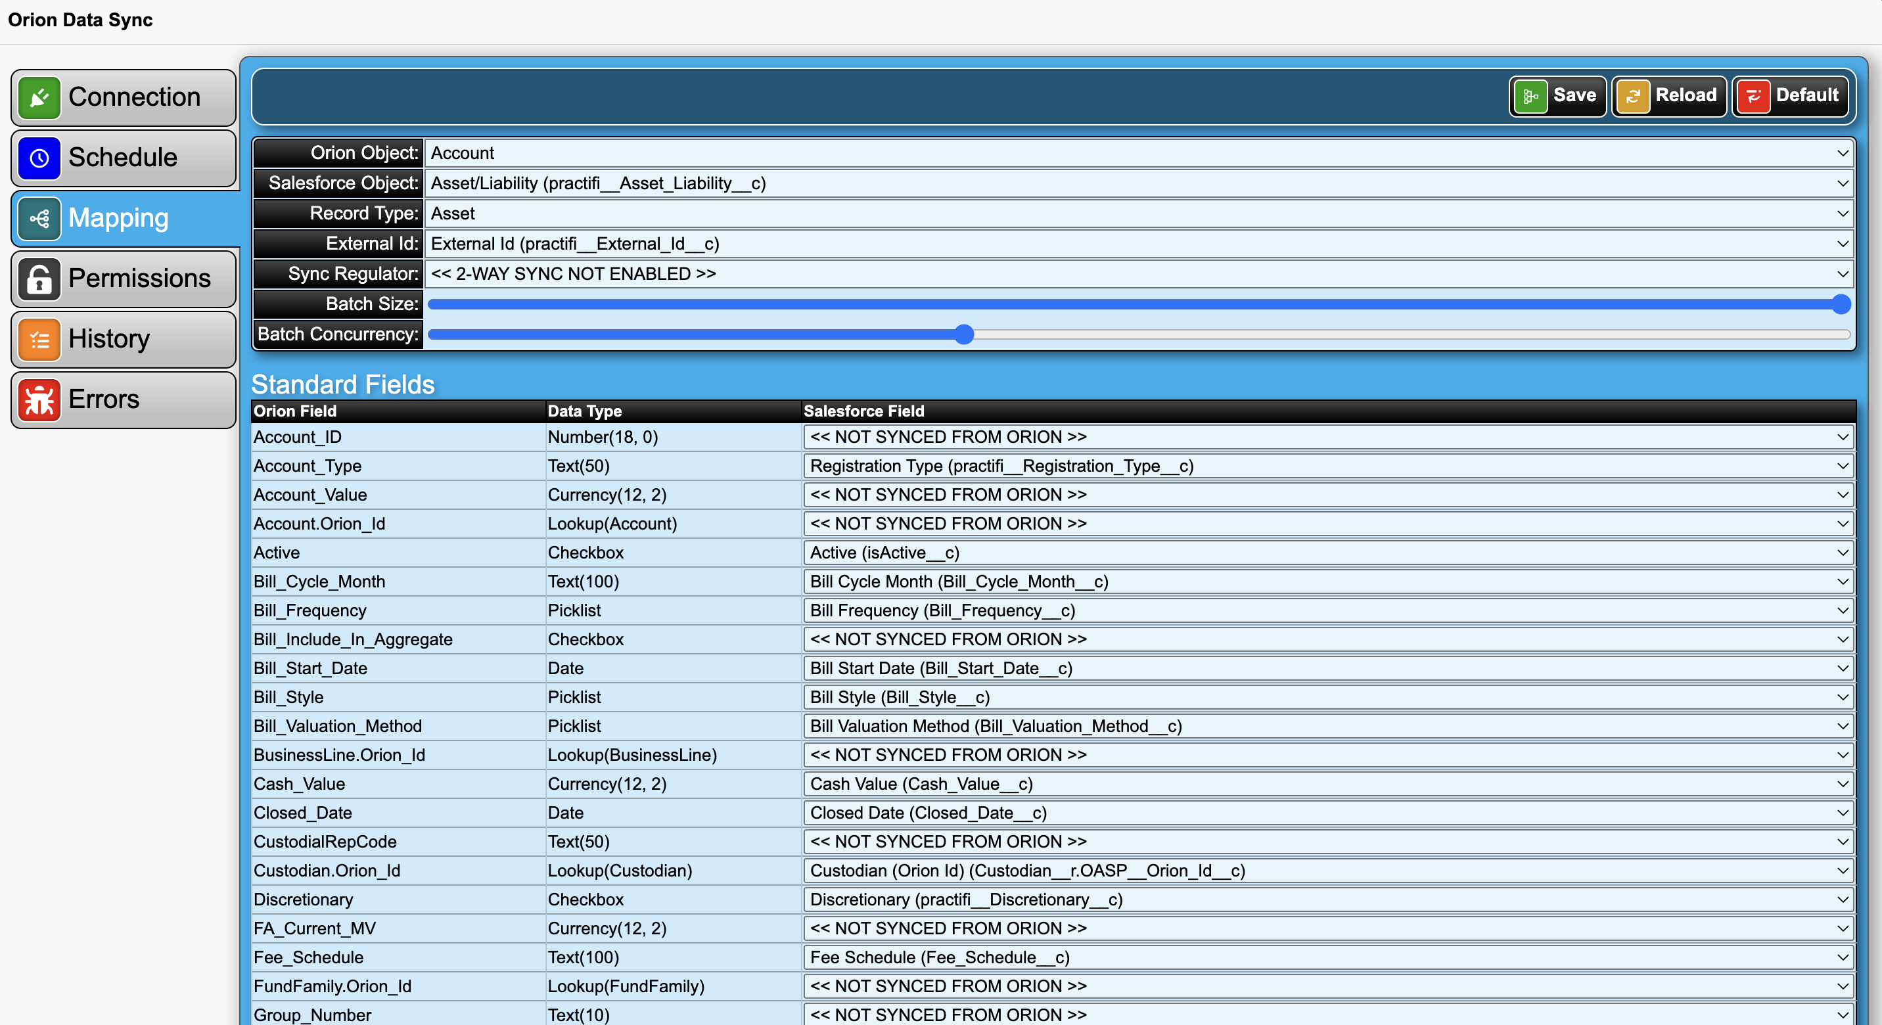Click the red Default reset icon

click(1753, 97)
